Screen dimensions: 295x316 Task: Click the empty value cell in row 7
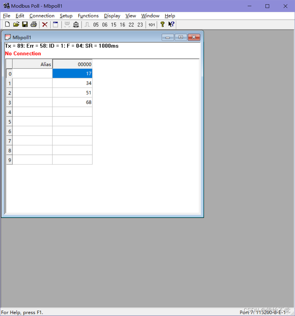pos(72,141)
